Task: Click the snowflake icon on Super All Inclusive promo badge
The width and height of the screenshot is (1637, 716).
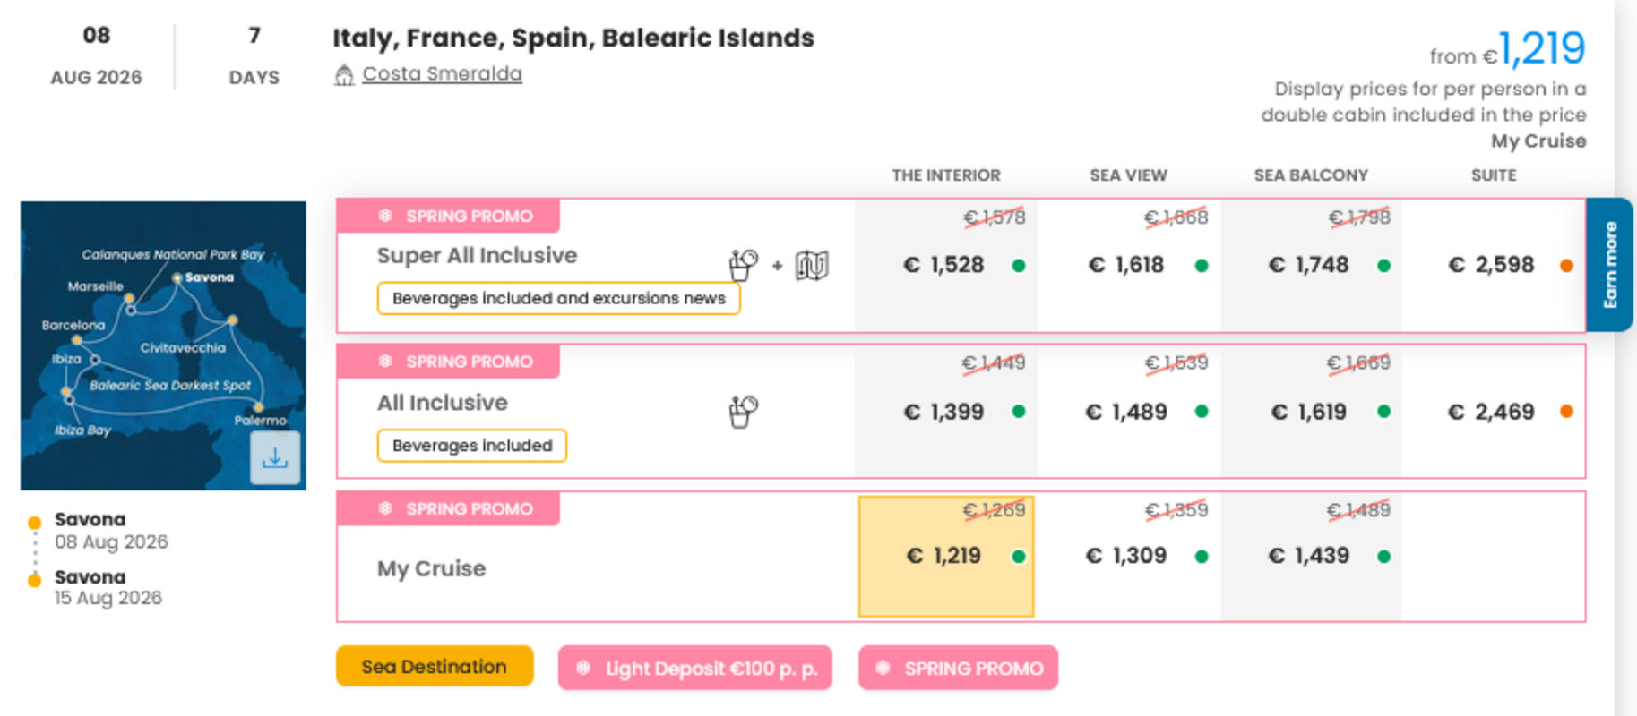Action: pyautogui.click(x=385, y=215)
